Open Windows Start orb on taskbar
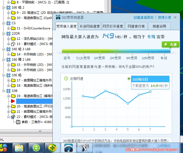This screenshot has width=183, height=153. coord(3,148)
